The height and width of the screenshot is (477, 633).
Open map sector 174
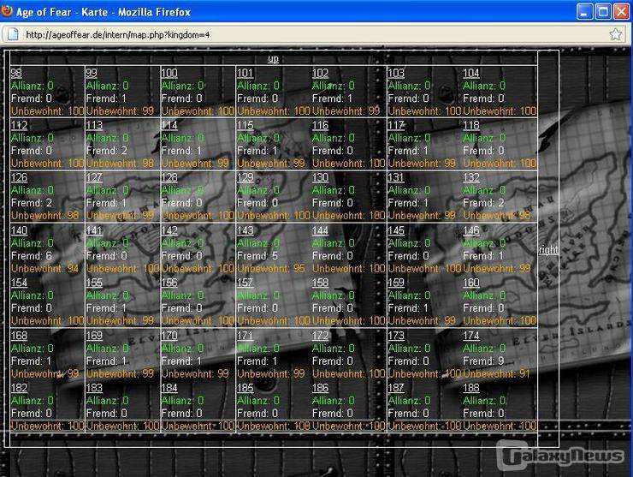pos(471,336)
